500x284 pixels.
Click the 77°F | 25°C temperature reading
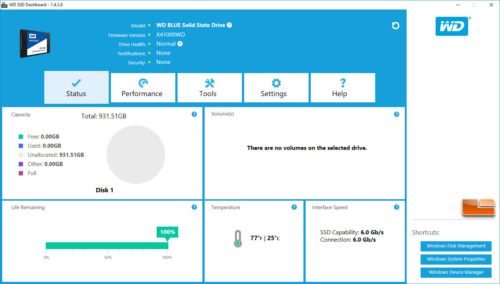[x=265, y=238]
